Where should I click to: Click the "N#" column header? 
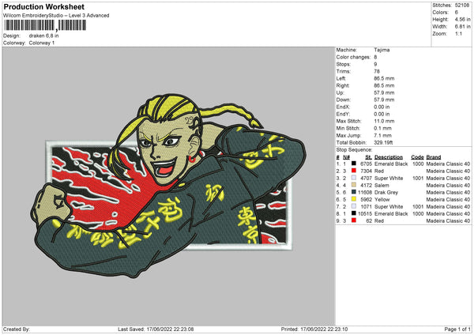pos(347,157)
